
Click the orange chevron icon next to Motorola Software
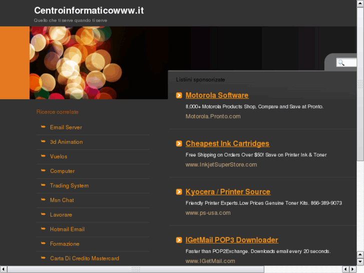coord(179,95)
